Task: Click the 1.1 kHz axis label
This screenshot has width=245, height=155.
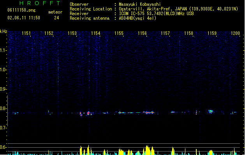Action: (3, 50)
